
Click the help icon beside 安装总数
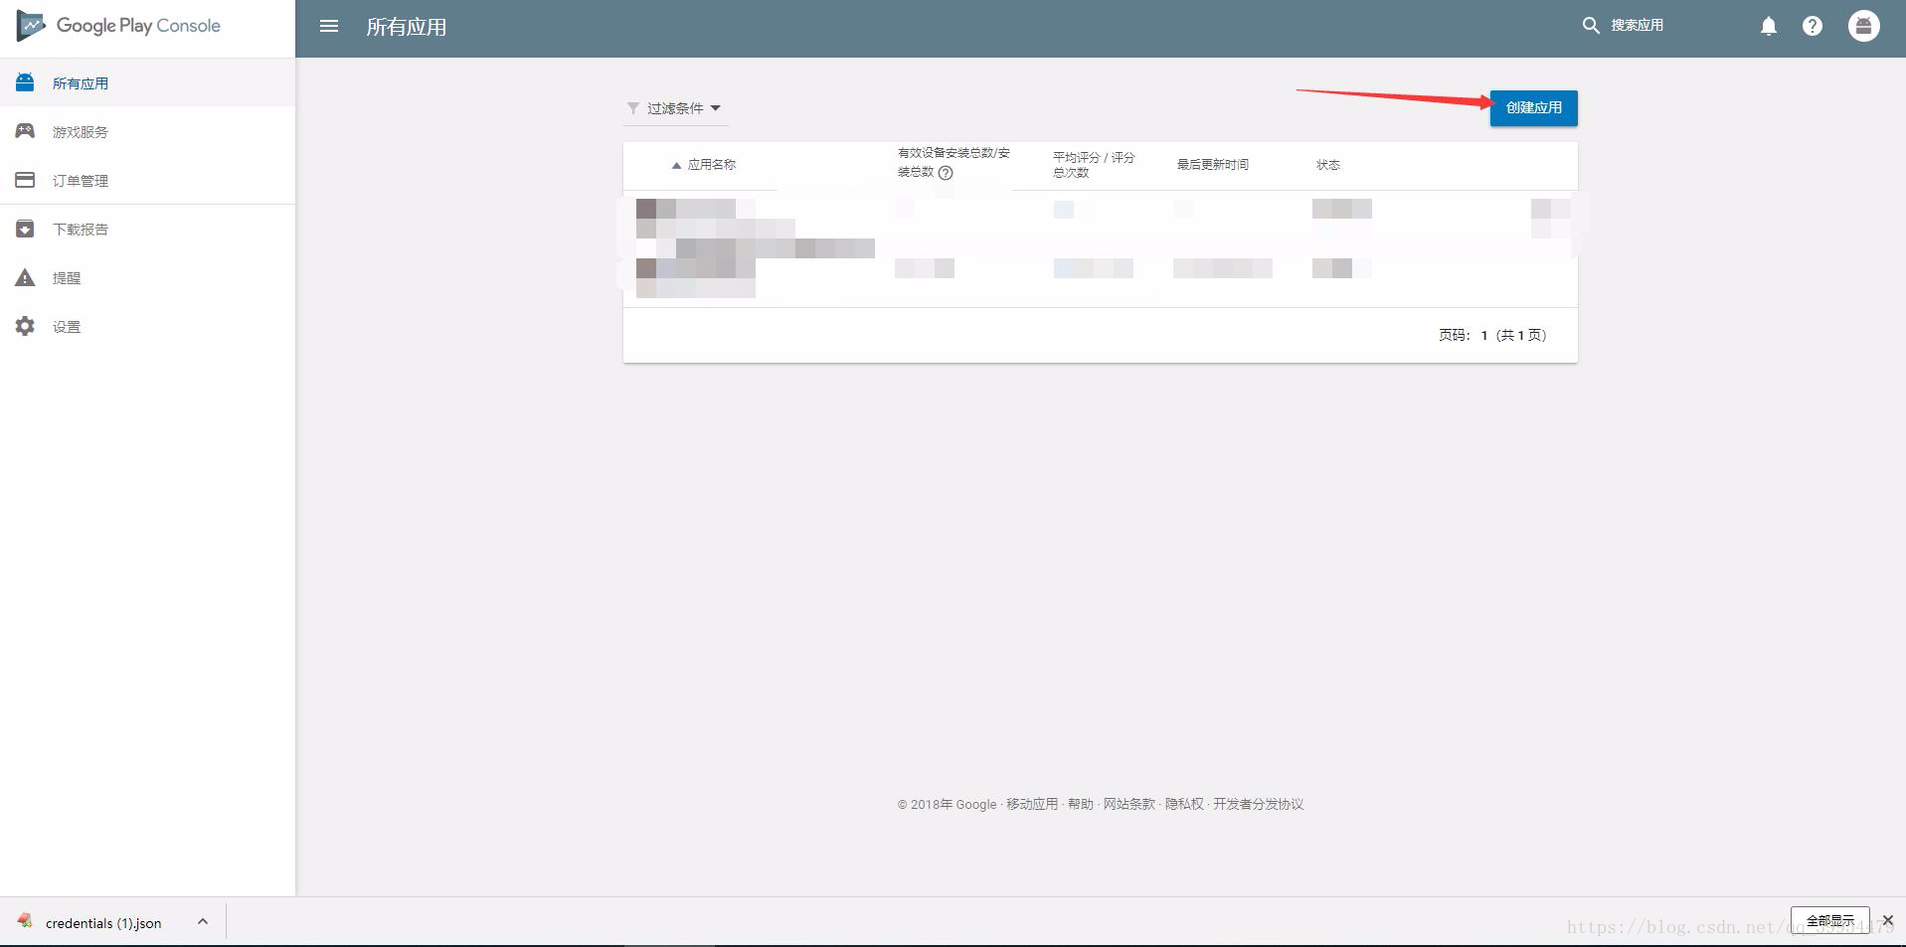(x=946, y=173)
